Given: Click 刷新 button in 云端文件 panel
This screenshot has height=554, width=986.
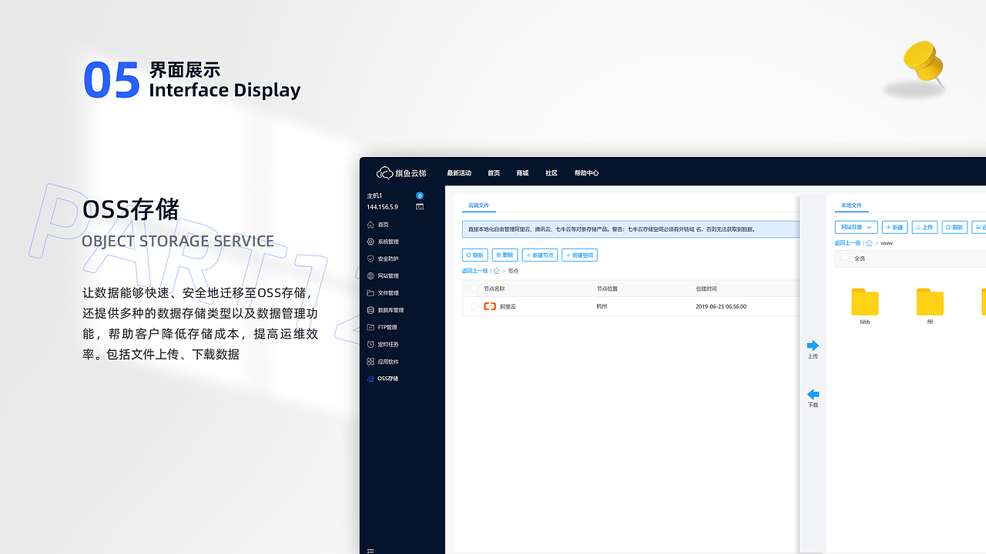Looking at the screenshot, I should (x=475, y=255).
